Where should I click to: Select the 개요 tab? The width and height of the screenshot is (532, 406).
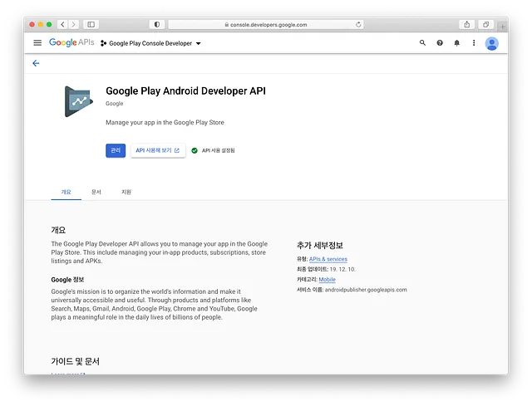tap(66, 192)
